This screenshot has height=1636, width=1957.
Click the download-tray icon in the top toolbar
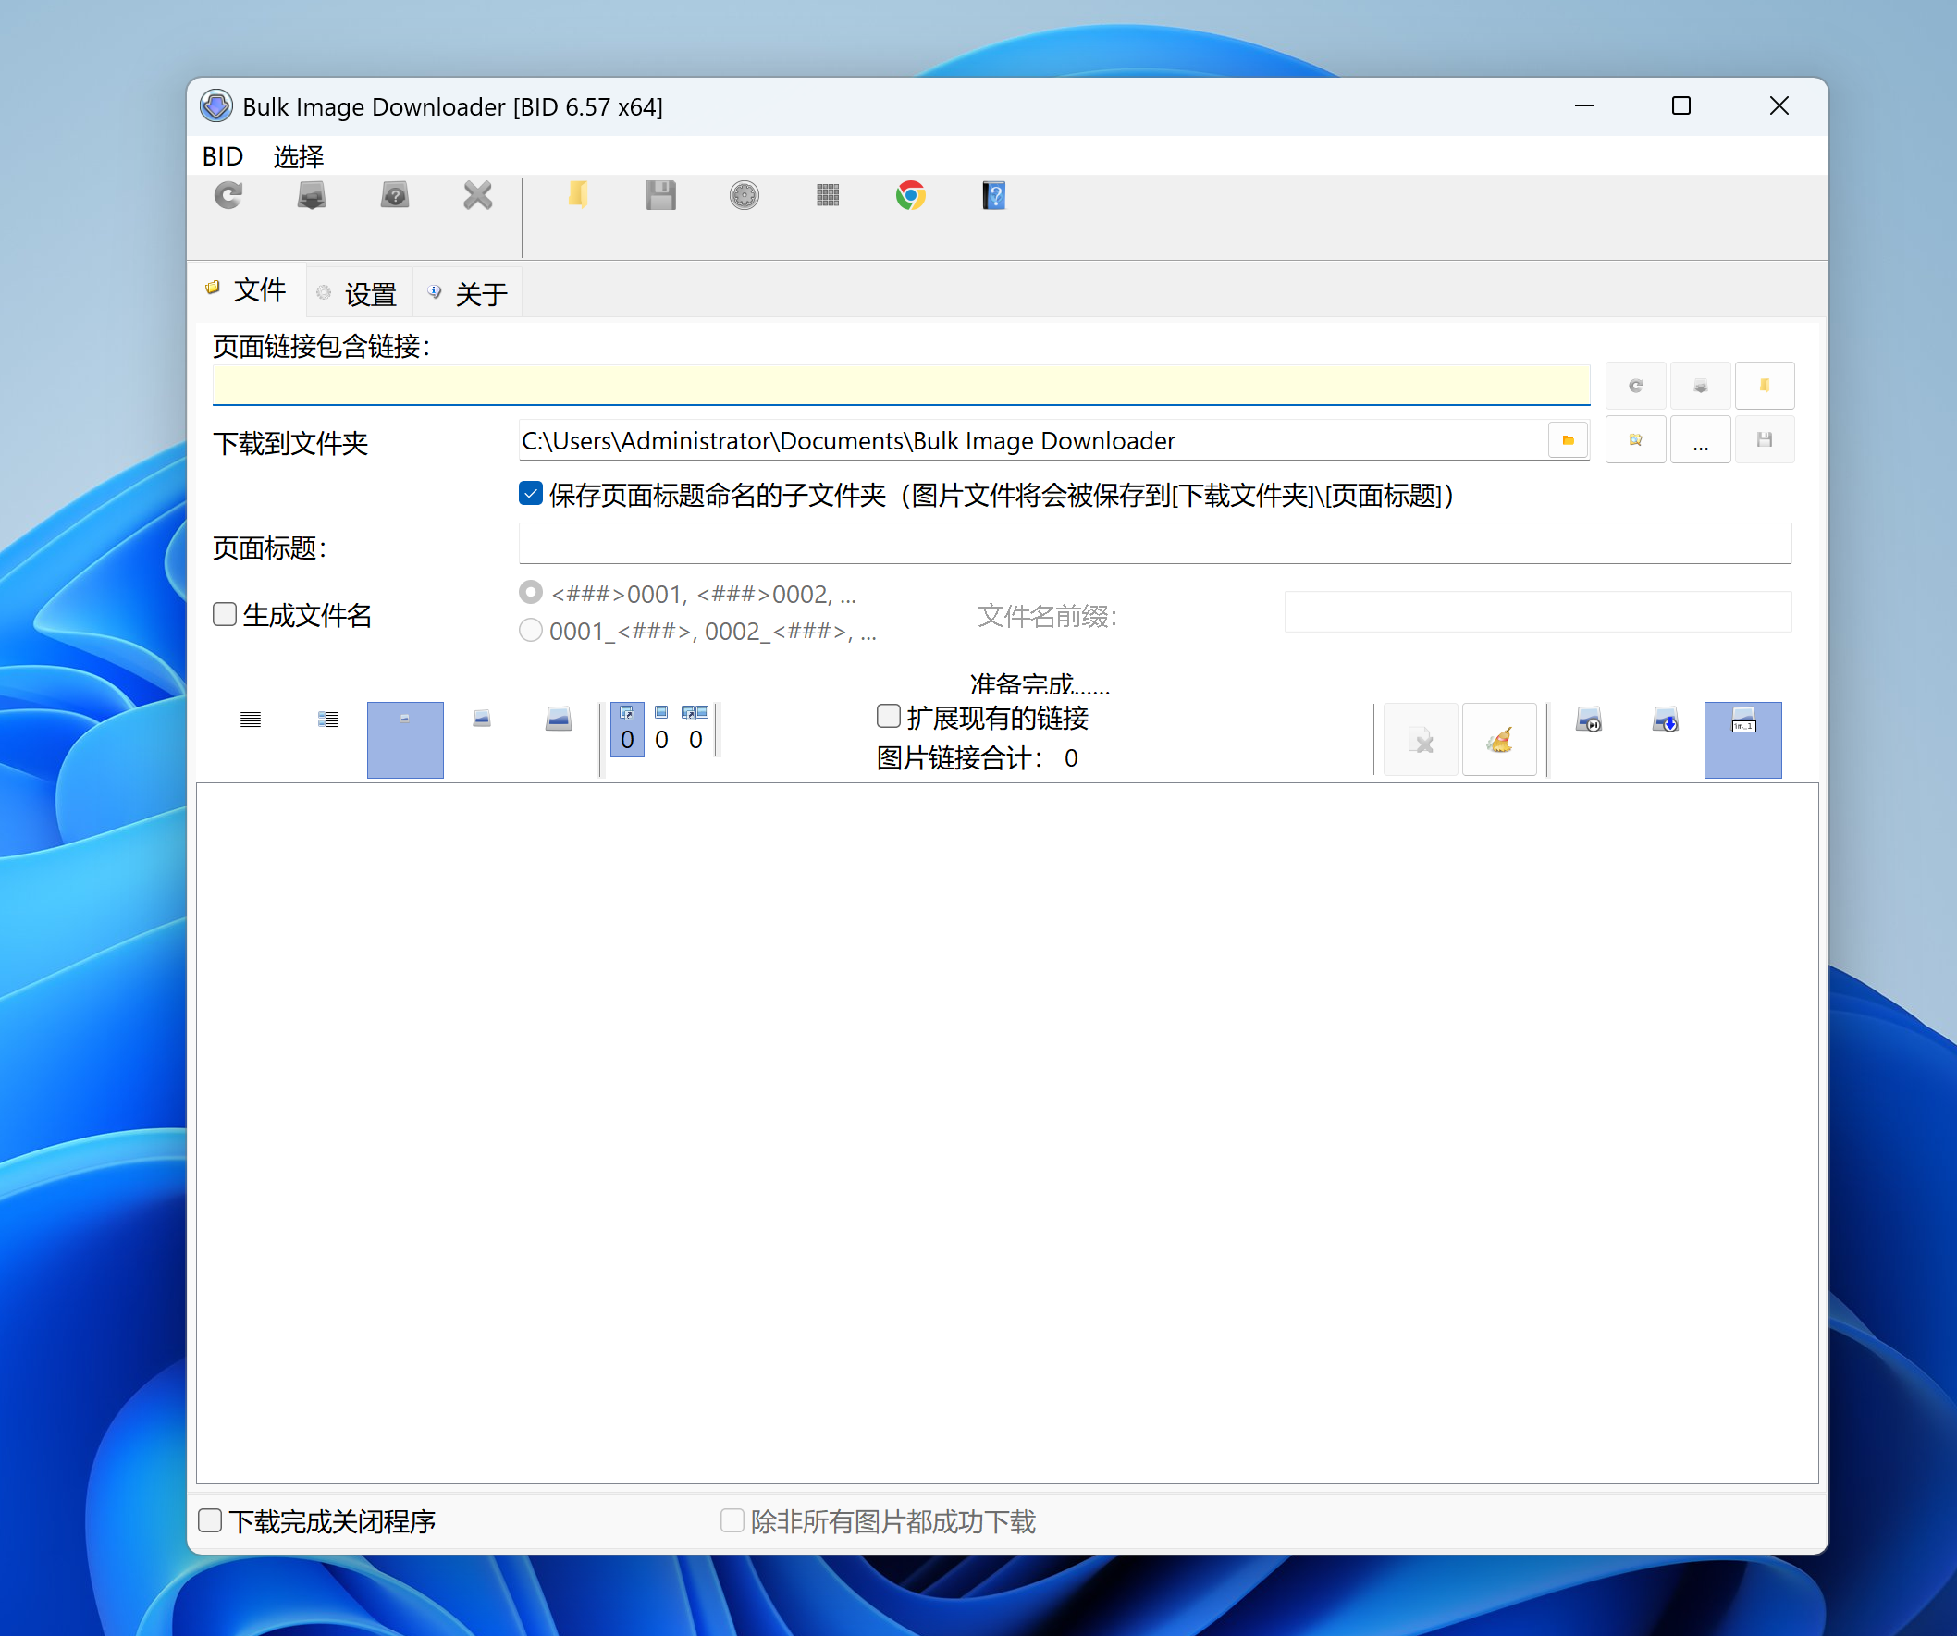pyautogui.click(x=312, y=196)
